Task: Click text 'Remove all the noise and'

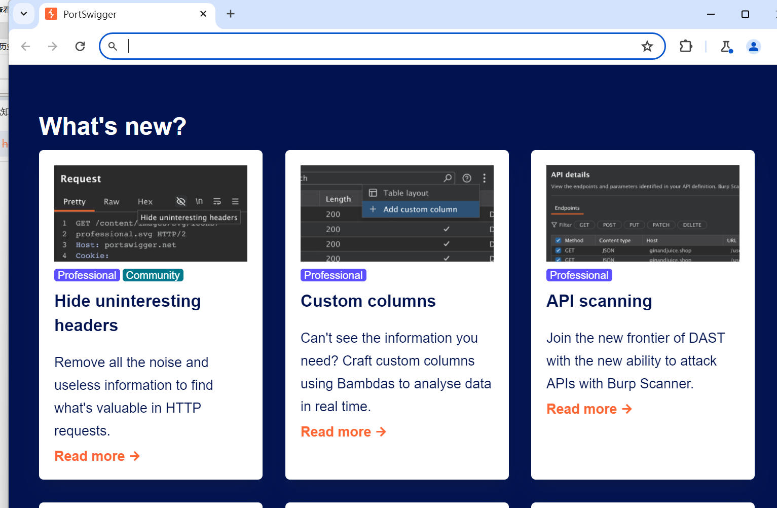Action: click(131, 362)
